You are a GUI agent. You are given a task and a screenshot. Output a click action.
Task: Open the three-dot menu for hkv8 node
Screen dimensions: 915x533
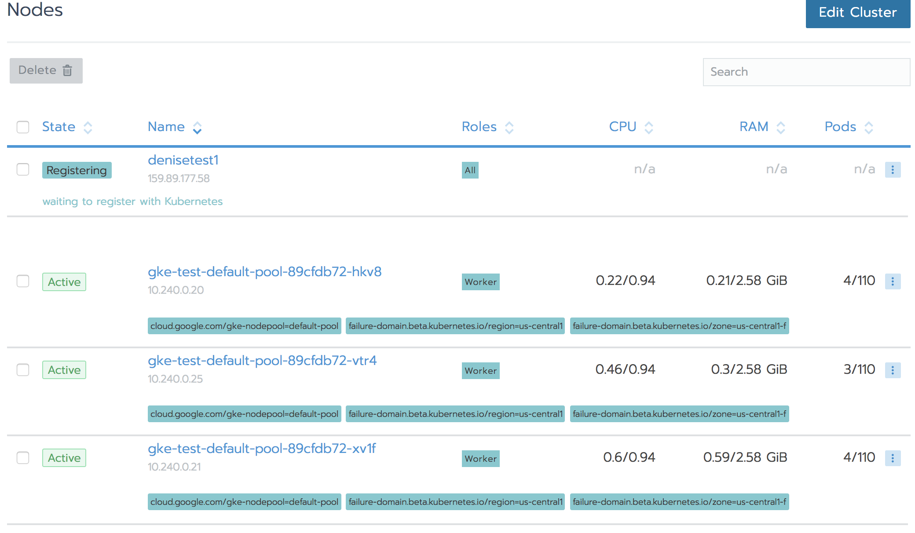pos(893,281)
